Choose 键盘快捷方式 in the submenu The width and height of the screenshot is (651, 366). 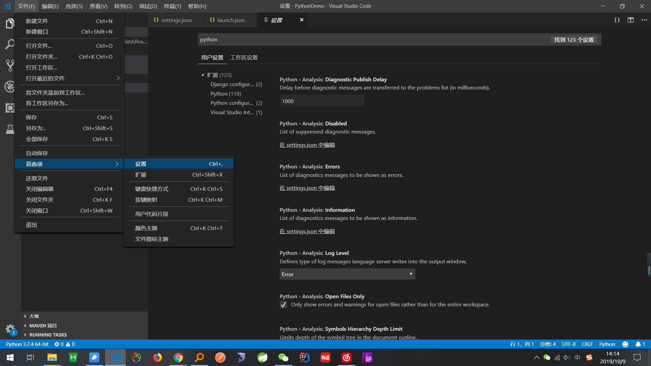click(179, 189)
